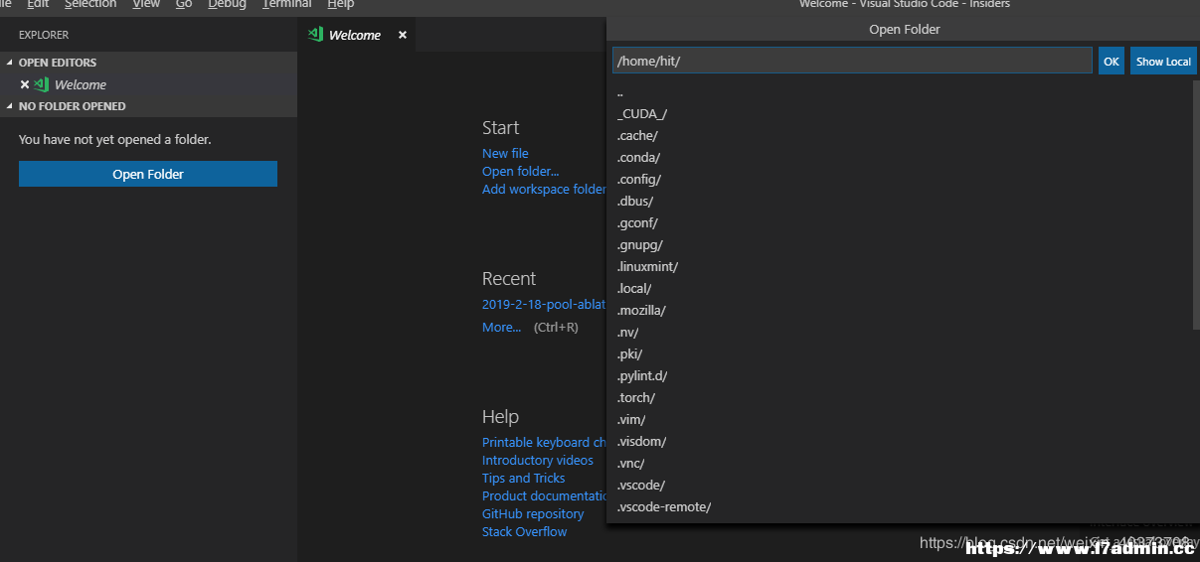Image resolution: width=1200 pixels, height=562 pixels.
Task: Click the More... recent link
Action: (501, 327)
